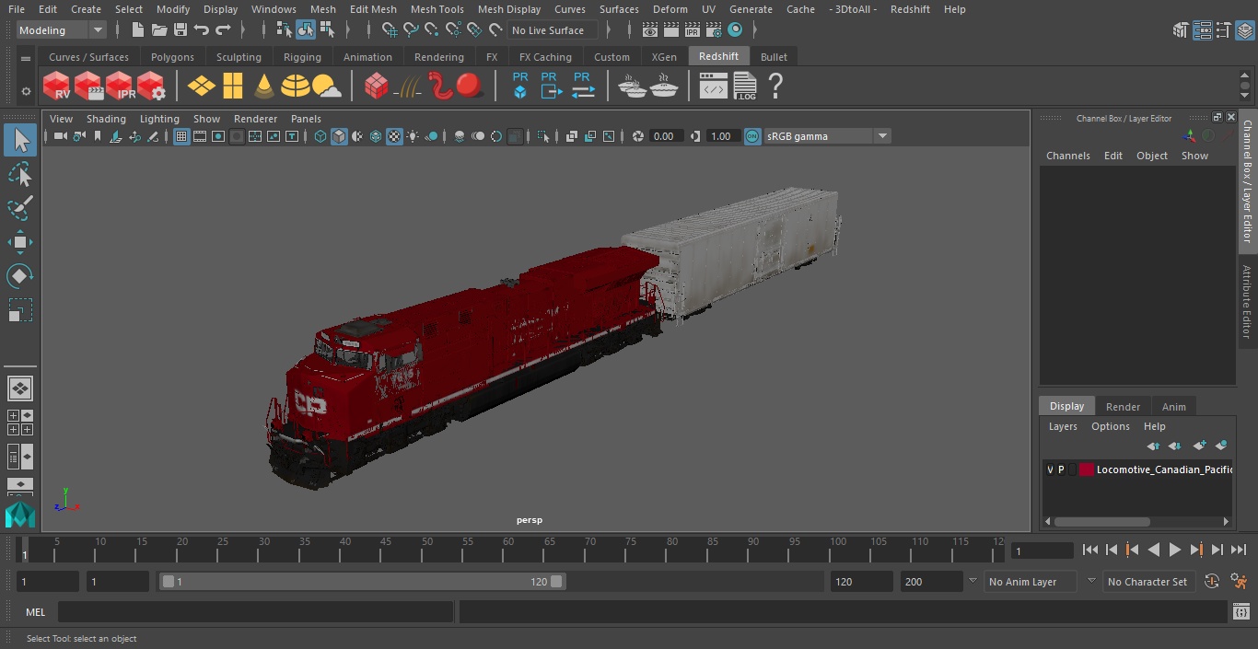Activate the Rotate tool
The height and width of the screenshot is (649, 1258).
coord(19,276)
